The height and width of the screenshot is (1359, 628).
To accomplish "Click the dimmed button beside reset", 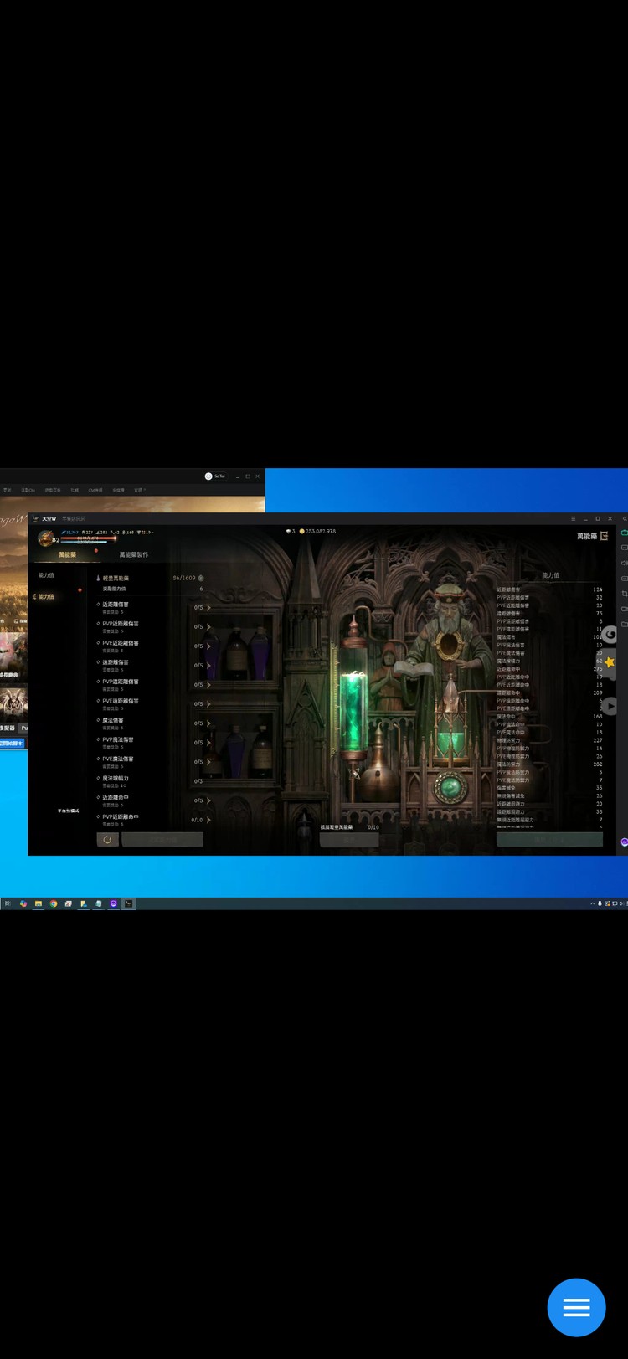I will point(162,839).
